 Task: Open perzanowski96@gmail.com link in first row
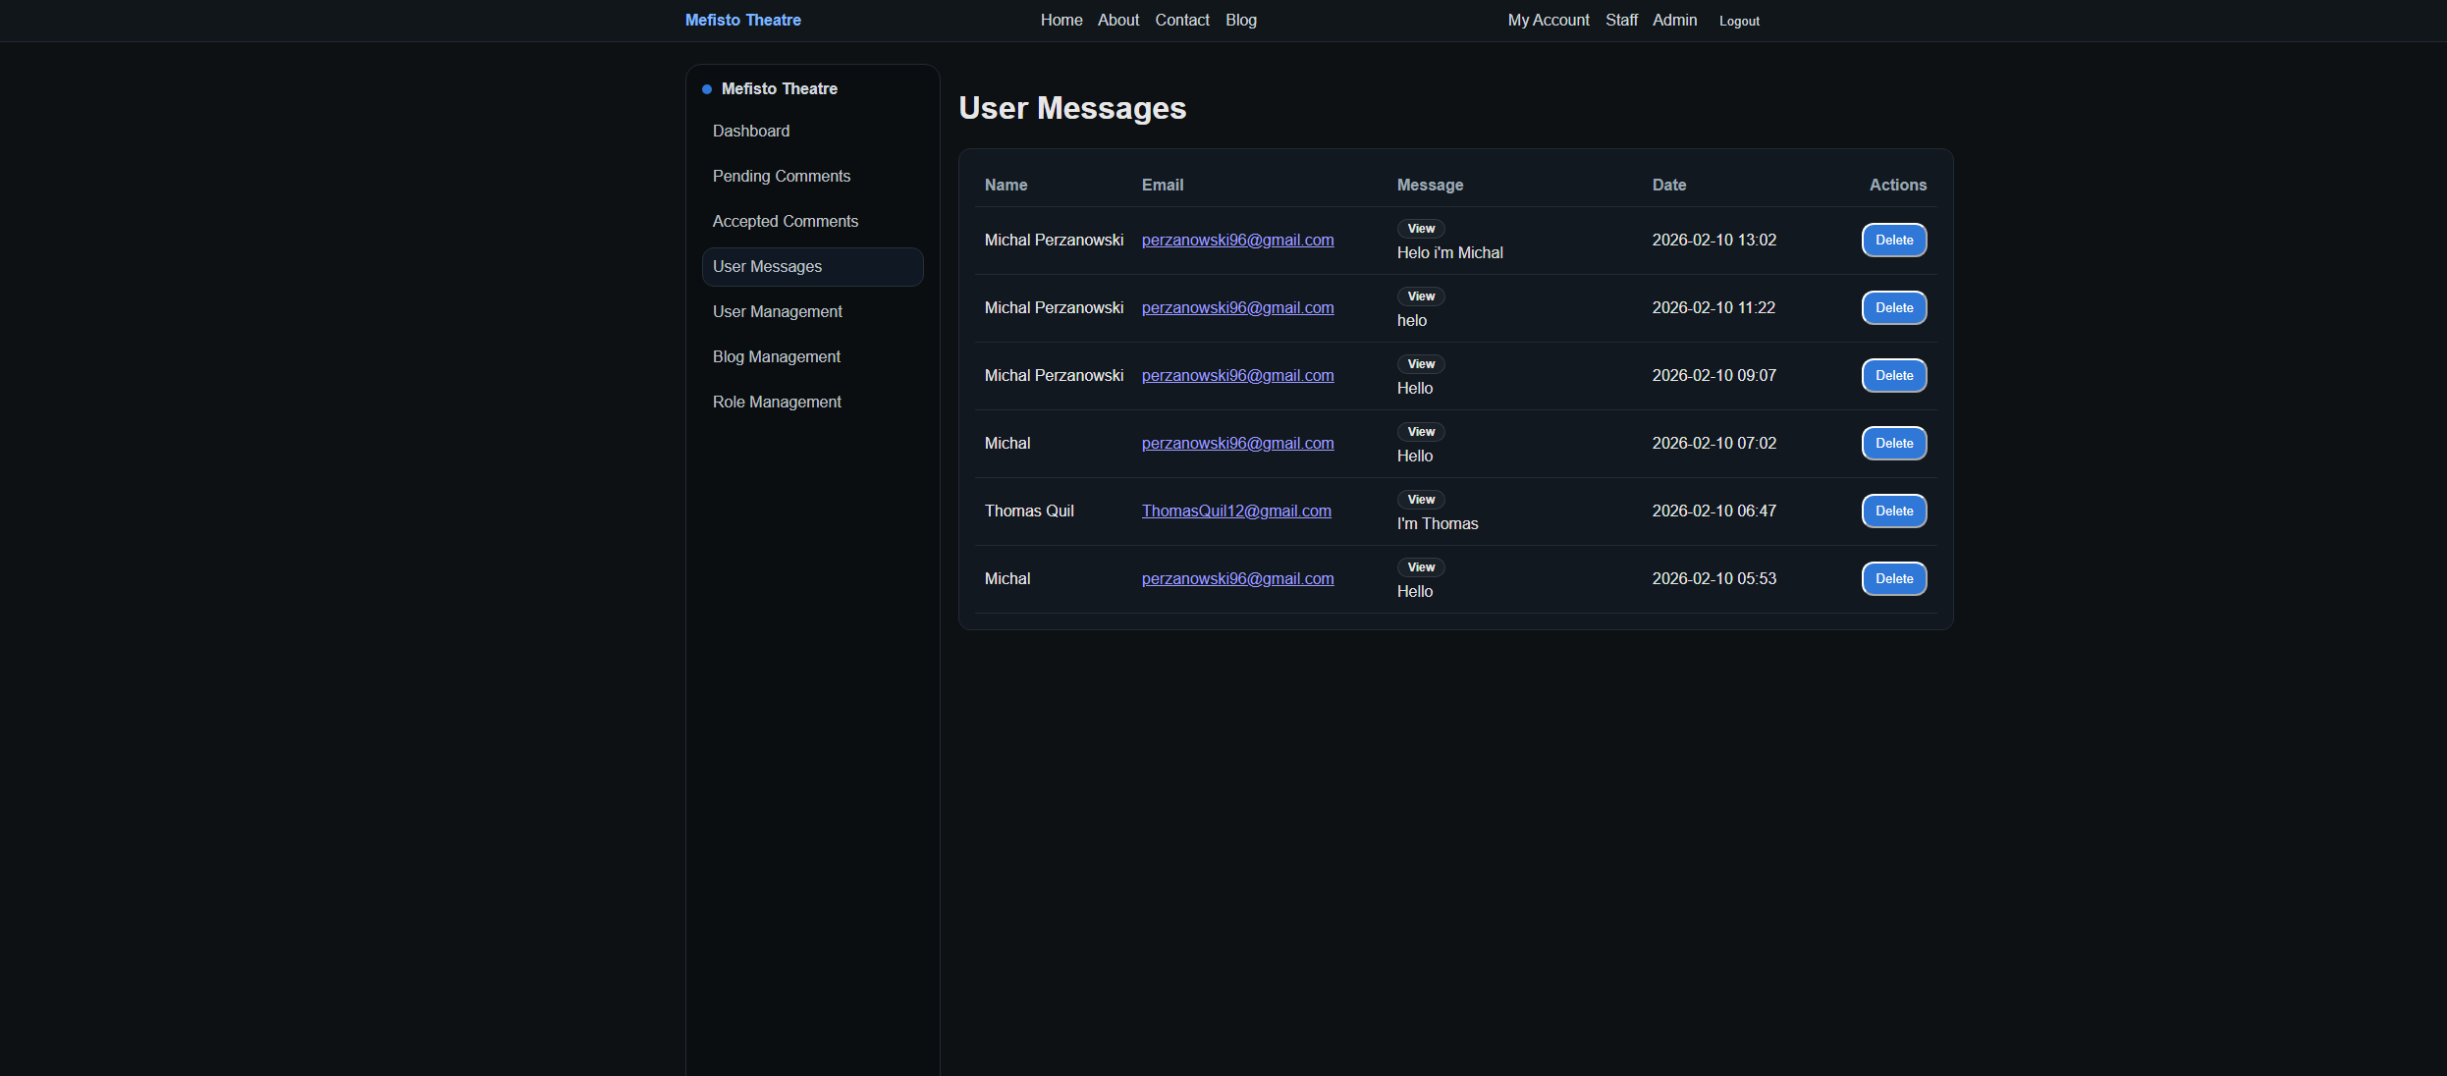[x=1237, y=240]
